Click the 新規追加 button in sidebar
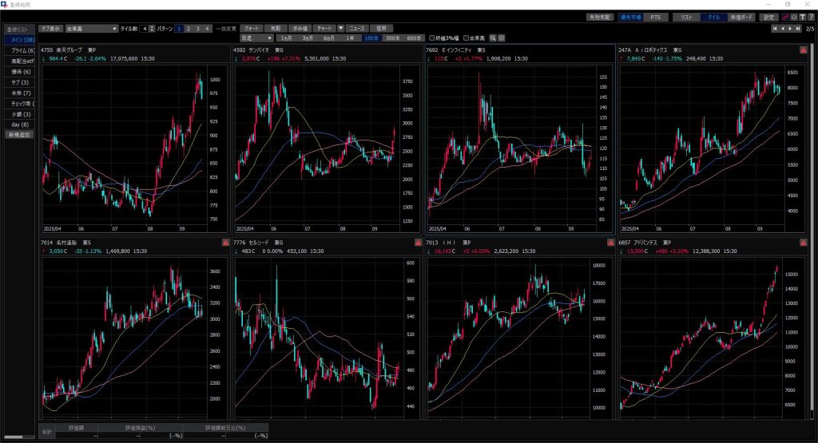The image size is (818, 443). (x=18, y=135)
